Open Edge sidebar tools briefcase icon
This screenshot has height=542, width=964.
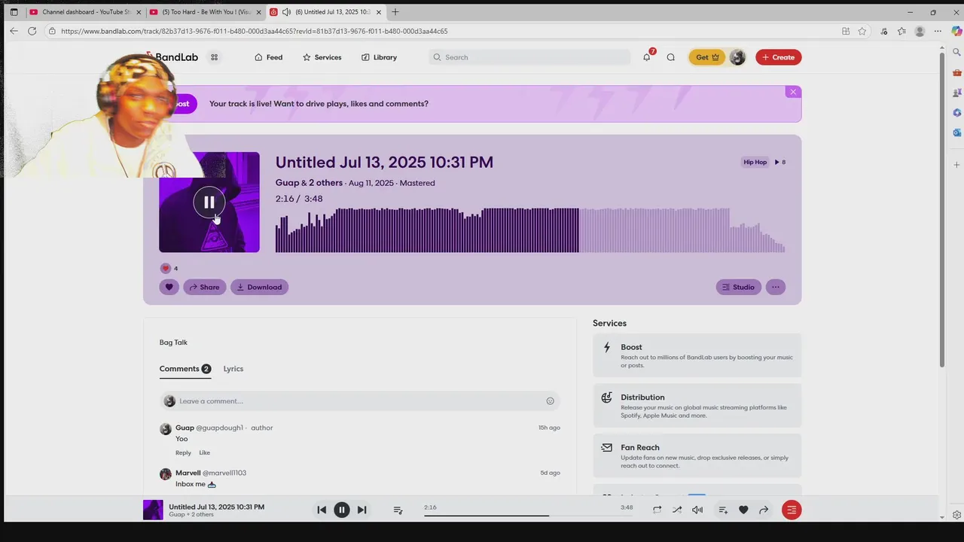956,73
